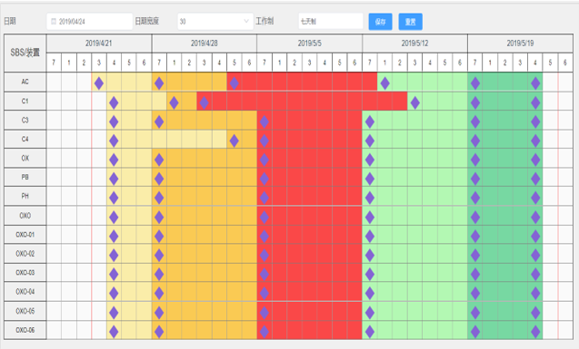
Task: Select the OX row diamond at the dark green bar end
Action: [x=535, y=160]
